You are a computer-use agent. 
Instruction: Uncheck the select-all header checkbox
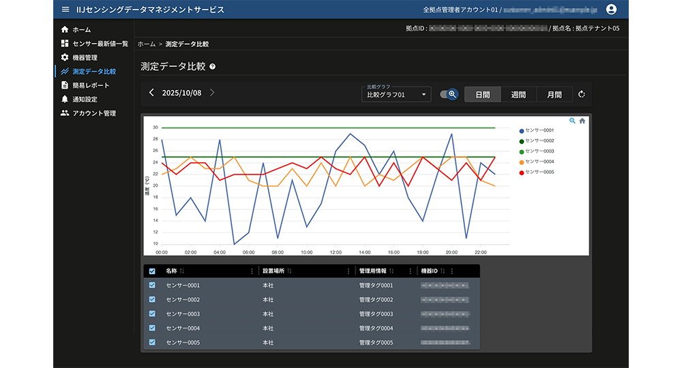(x=152, y=271)
